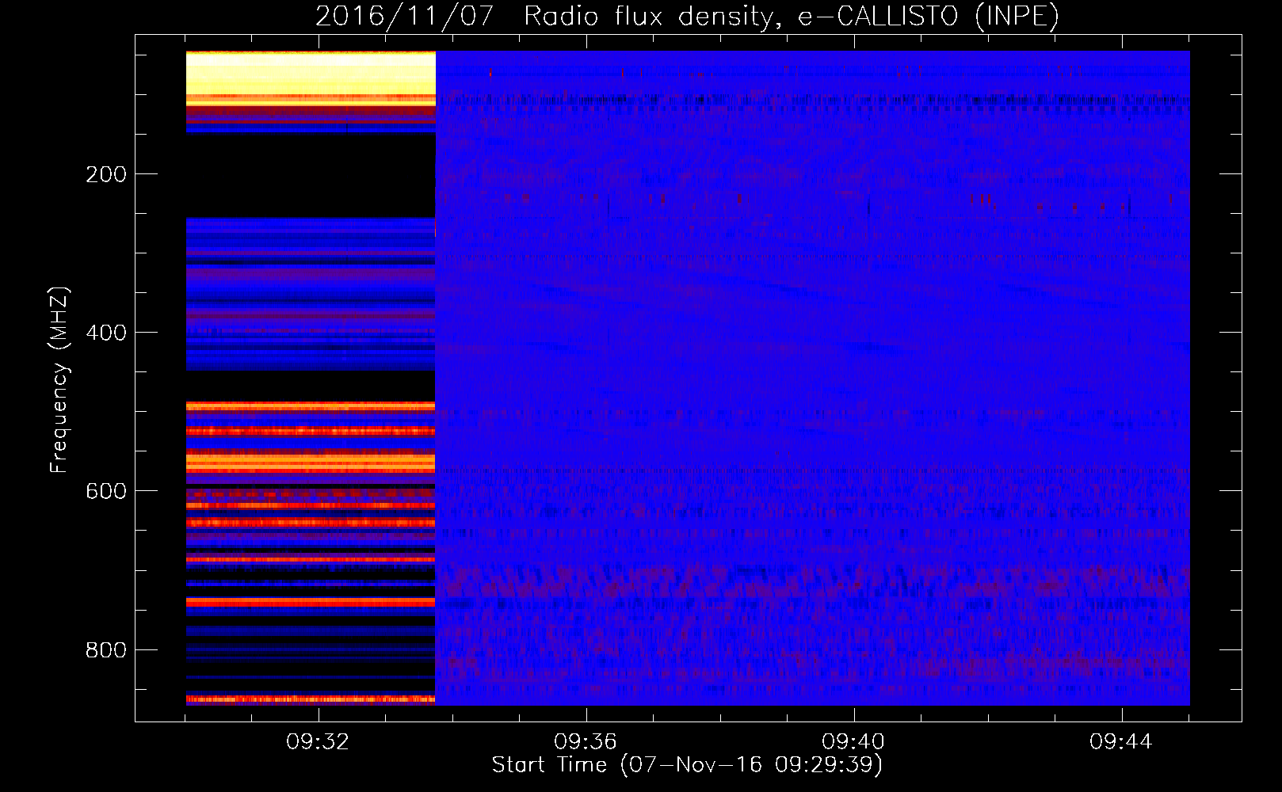Click the bright yellow band at top of spectrogram
The image size is (1282, 792).
click(x=311, y=78)
